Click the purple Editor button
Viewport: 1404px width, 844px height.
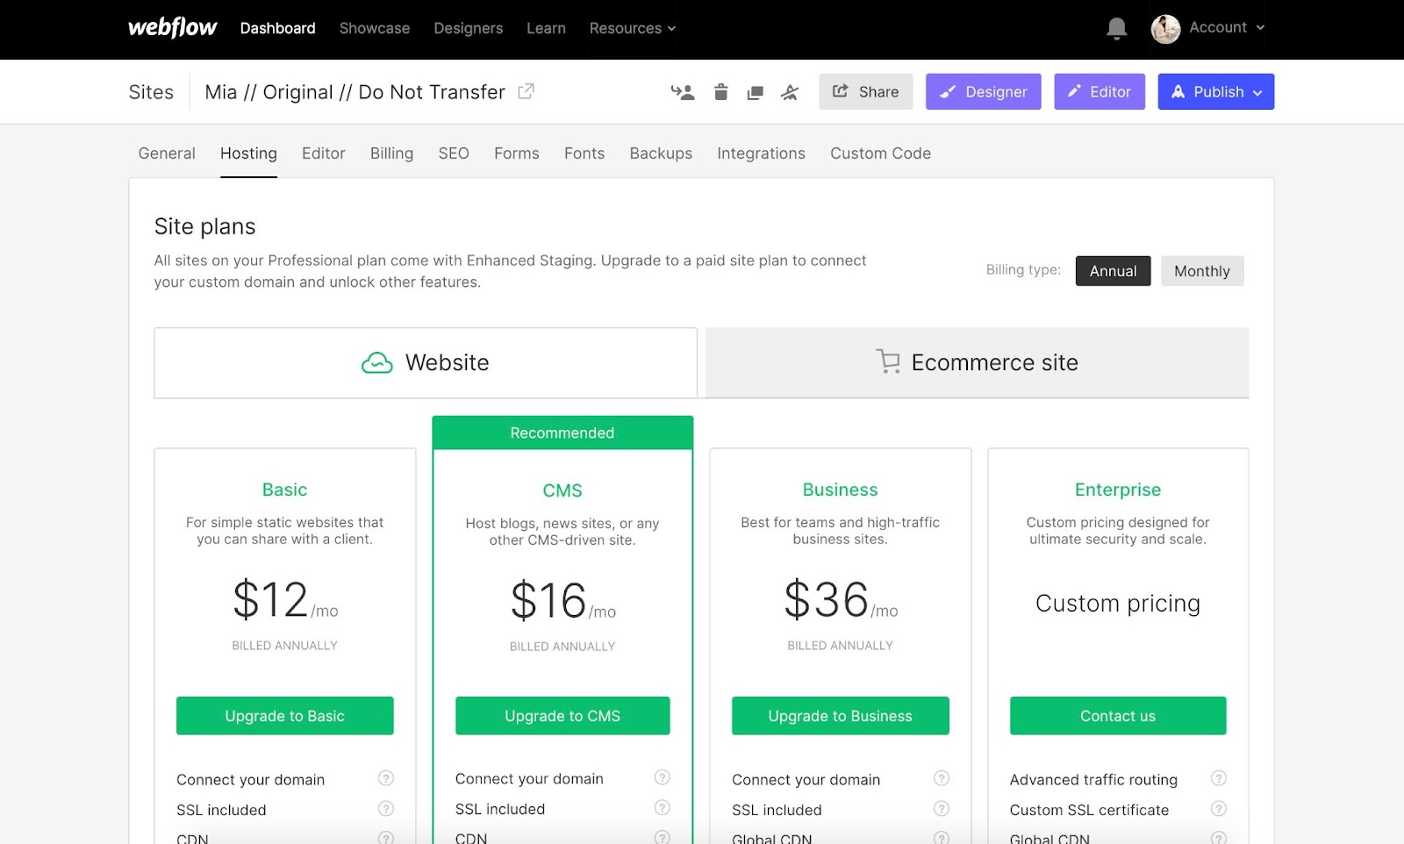[x=1100, y=92]
